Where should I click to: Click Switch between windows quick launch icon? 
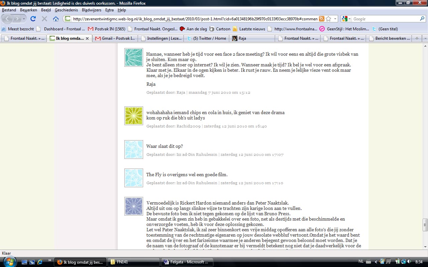tap(32, 262)
